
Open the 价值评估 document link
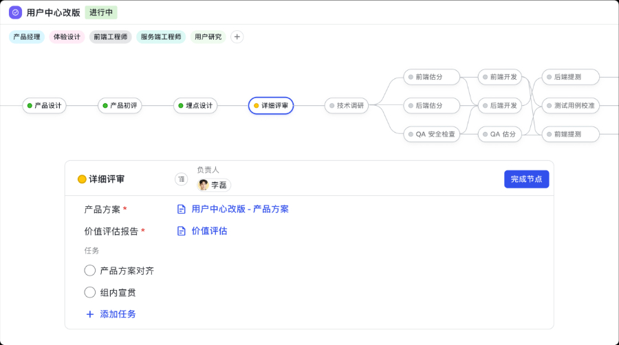(209, 231)
